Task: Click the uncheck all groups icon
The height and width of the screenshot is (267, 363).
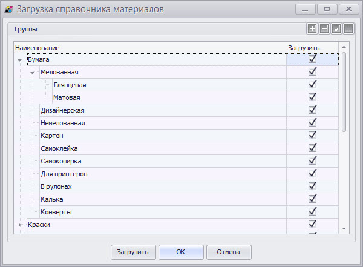Action: pyautogui.click(x=348, y=28)
